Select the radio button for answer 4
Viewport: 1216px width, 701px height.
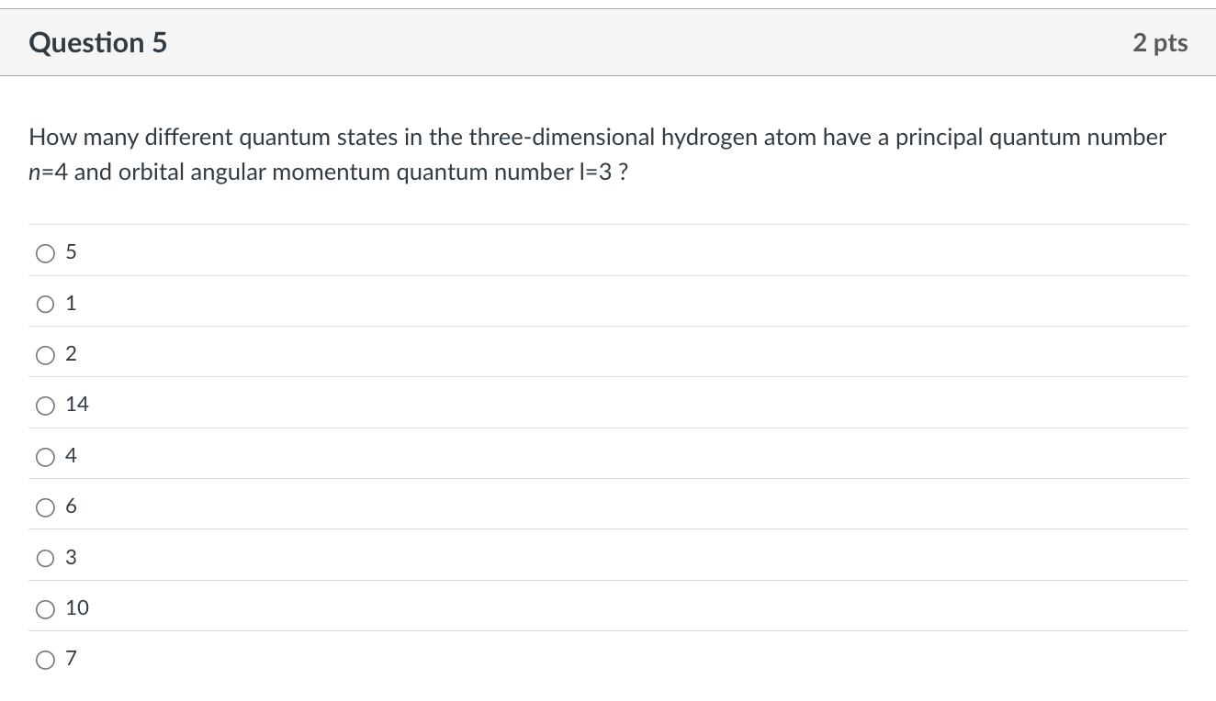point(45,456)
